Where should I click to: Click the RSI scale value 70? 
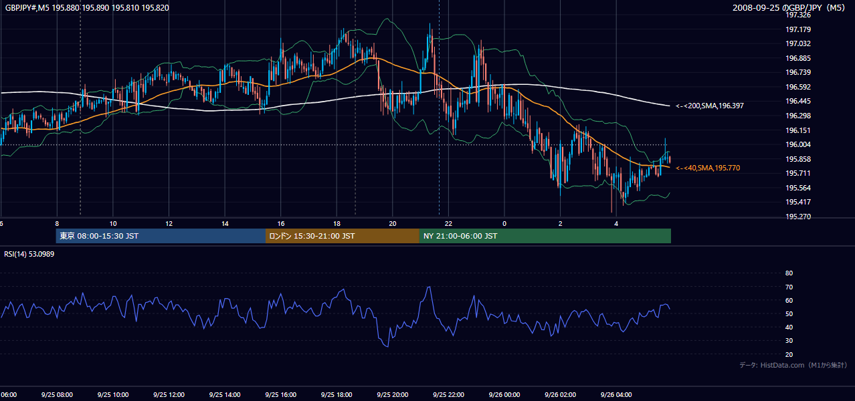pyautogui.click(x=789, y=287)
